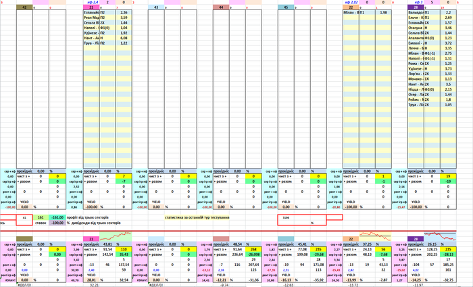Viewport: 473px width, 287px height.
Task: Select the olive sector header cell 42
Action: 24,7
